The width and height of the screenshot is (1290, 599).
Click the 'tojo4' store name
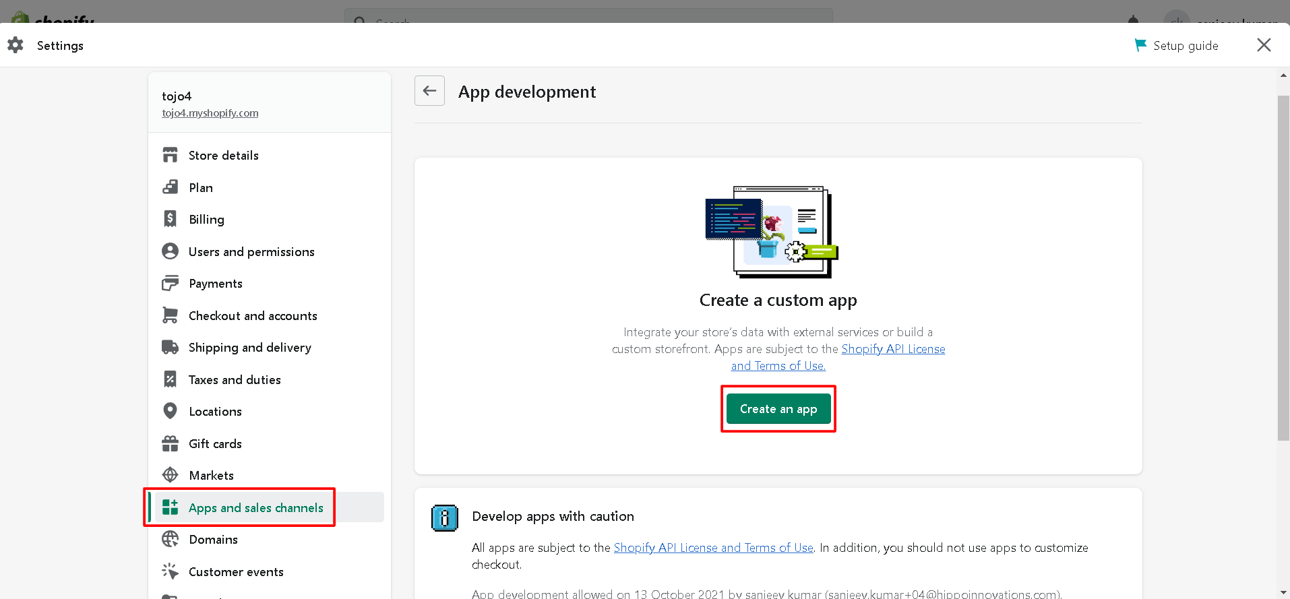click(177, 96)
